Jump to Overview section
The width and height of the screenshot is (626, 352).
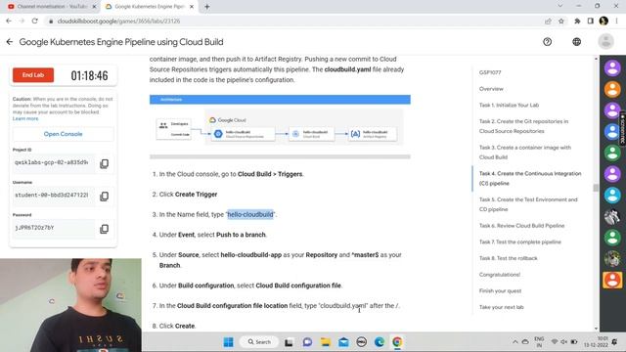(491, 89)
